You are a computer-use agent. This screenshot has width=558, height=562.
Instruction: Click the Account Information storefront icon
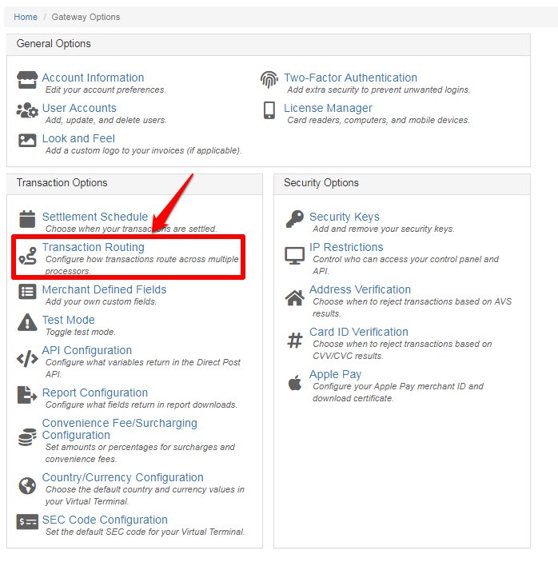[x=27, y=80]
